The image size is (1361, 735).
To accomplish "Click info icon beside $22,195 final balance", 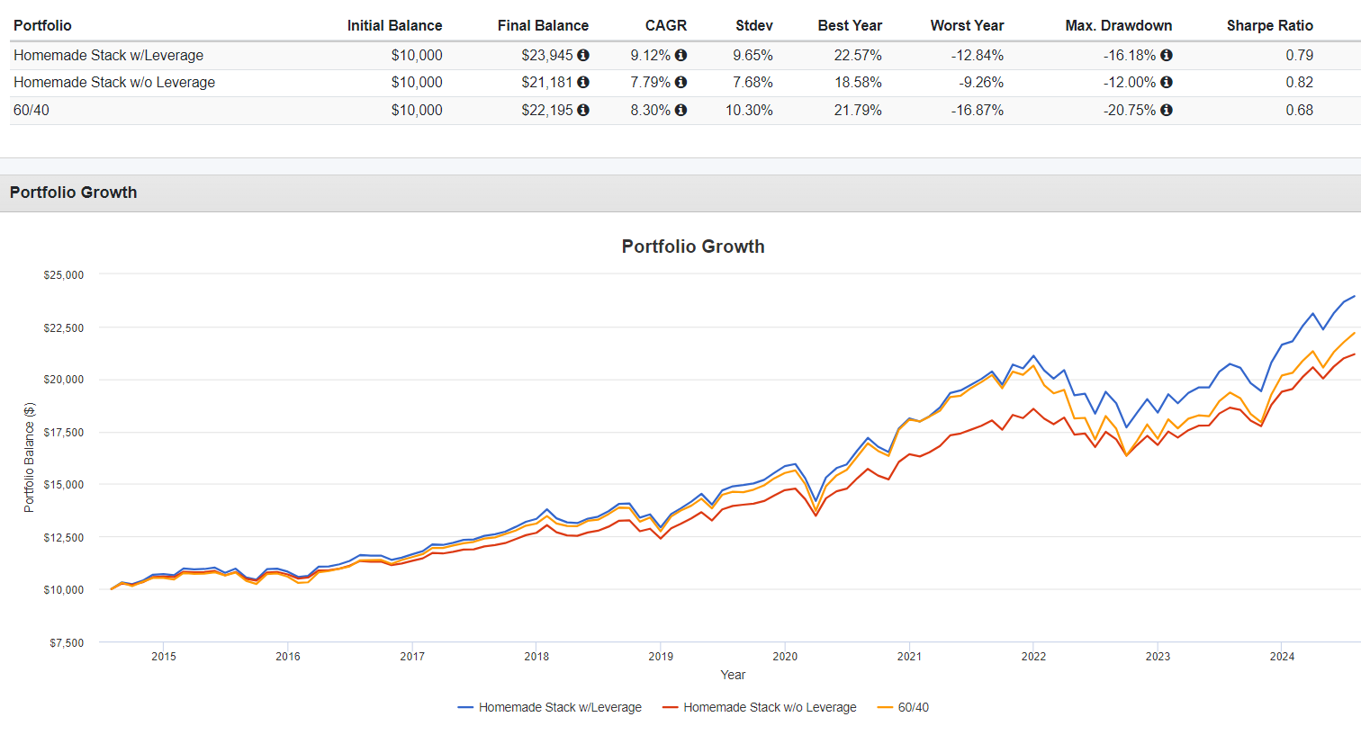I will [583, 110].
